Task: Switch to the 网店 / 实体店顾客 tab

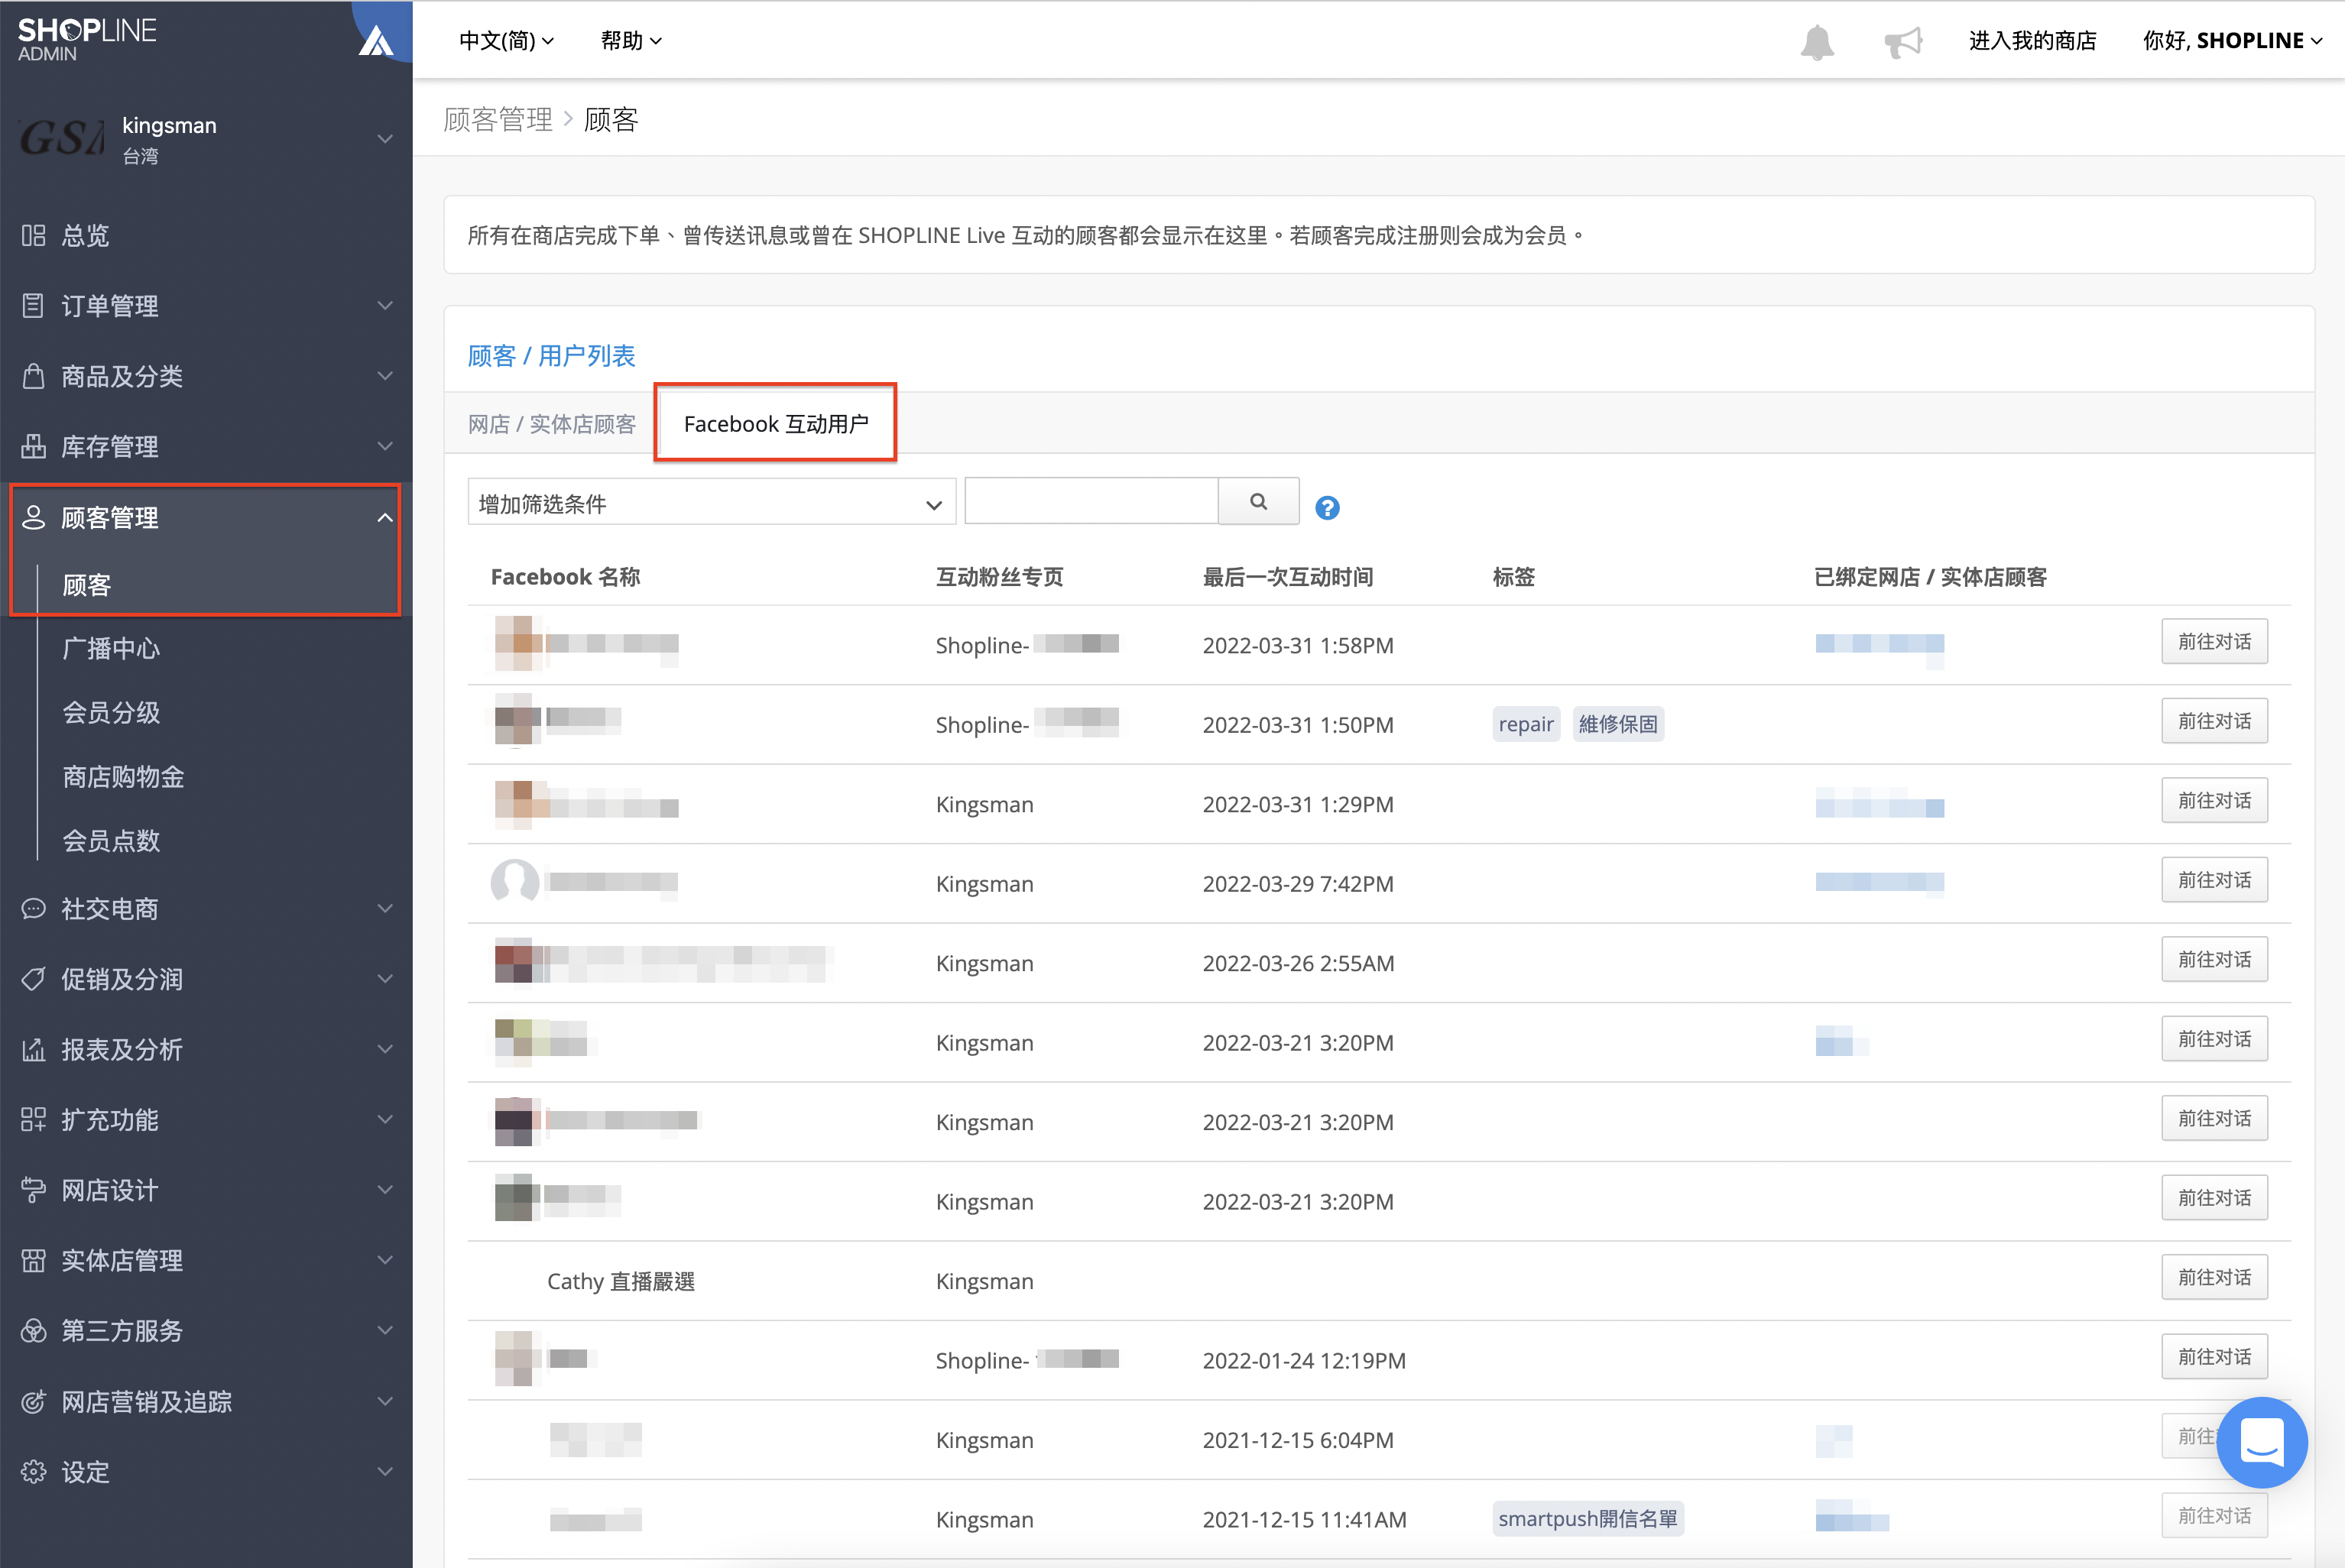Action: coord(552,424)
